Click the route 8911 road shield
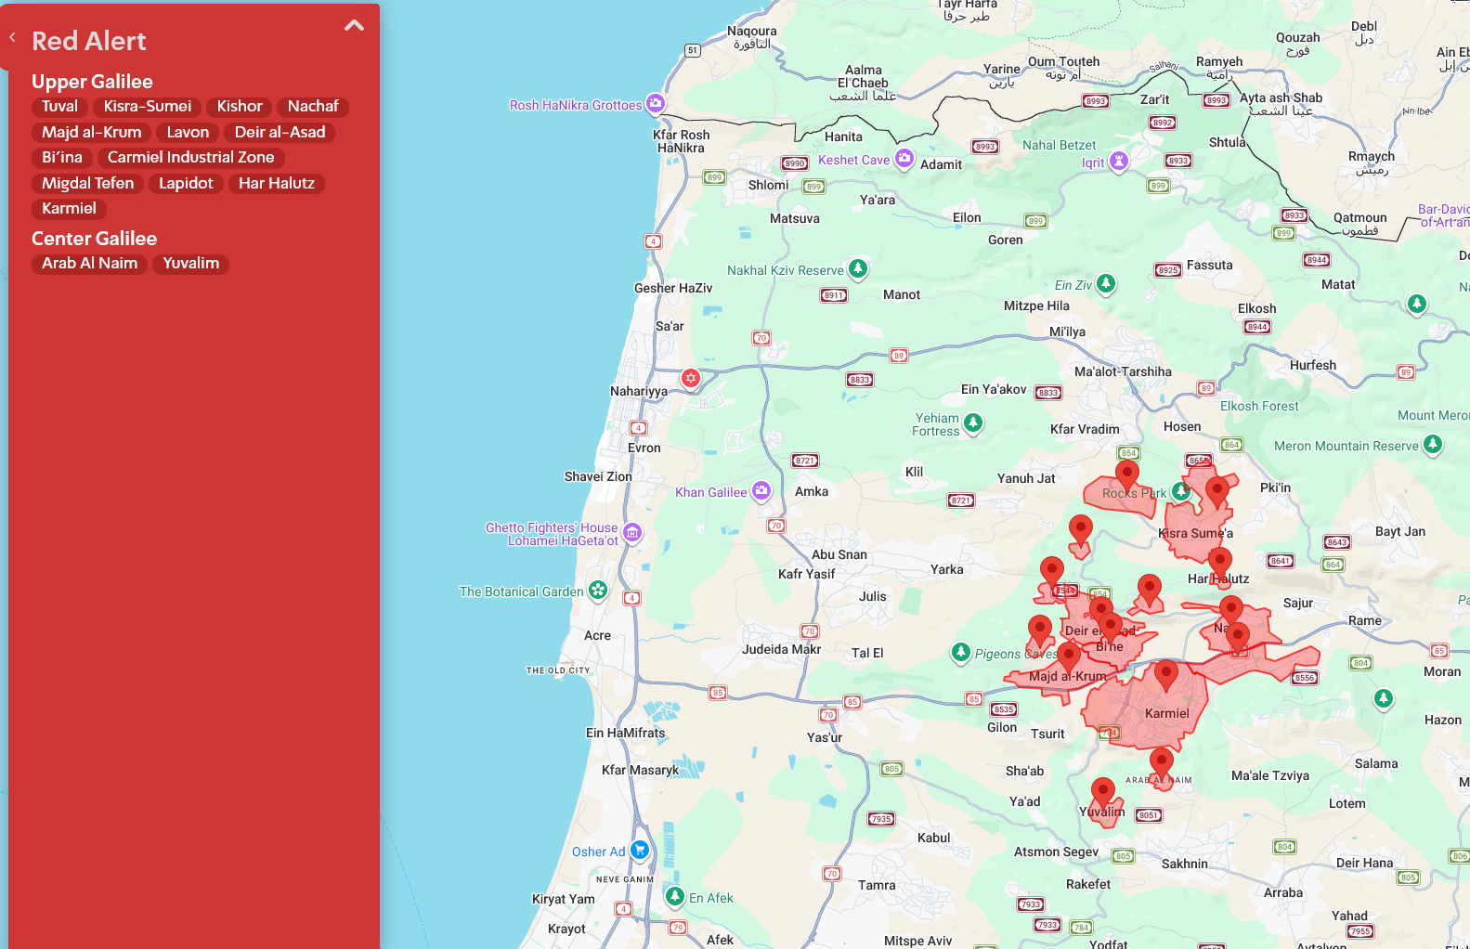This screenshot has width=1470, height=949. point(834,296)
